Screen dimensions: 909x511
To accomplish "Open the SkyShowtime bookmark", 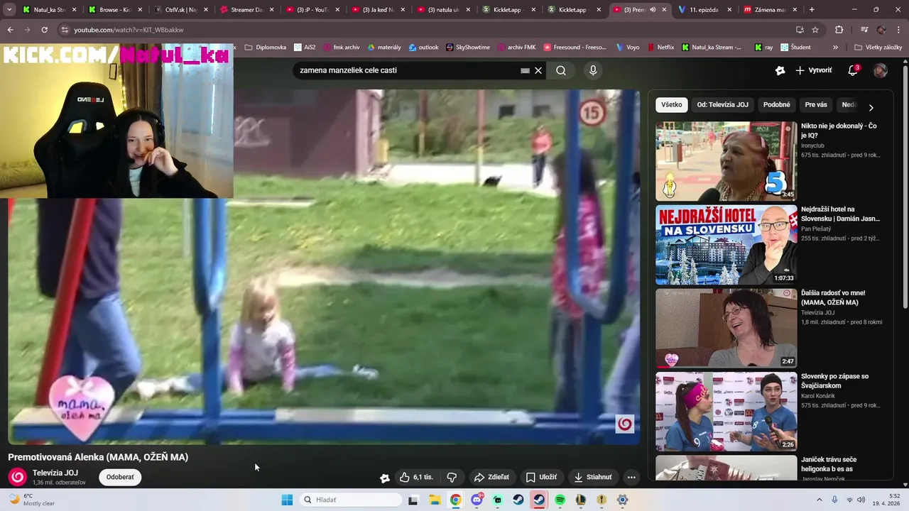I will [468, 47].
